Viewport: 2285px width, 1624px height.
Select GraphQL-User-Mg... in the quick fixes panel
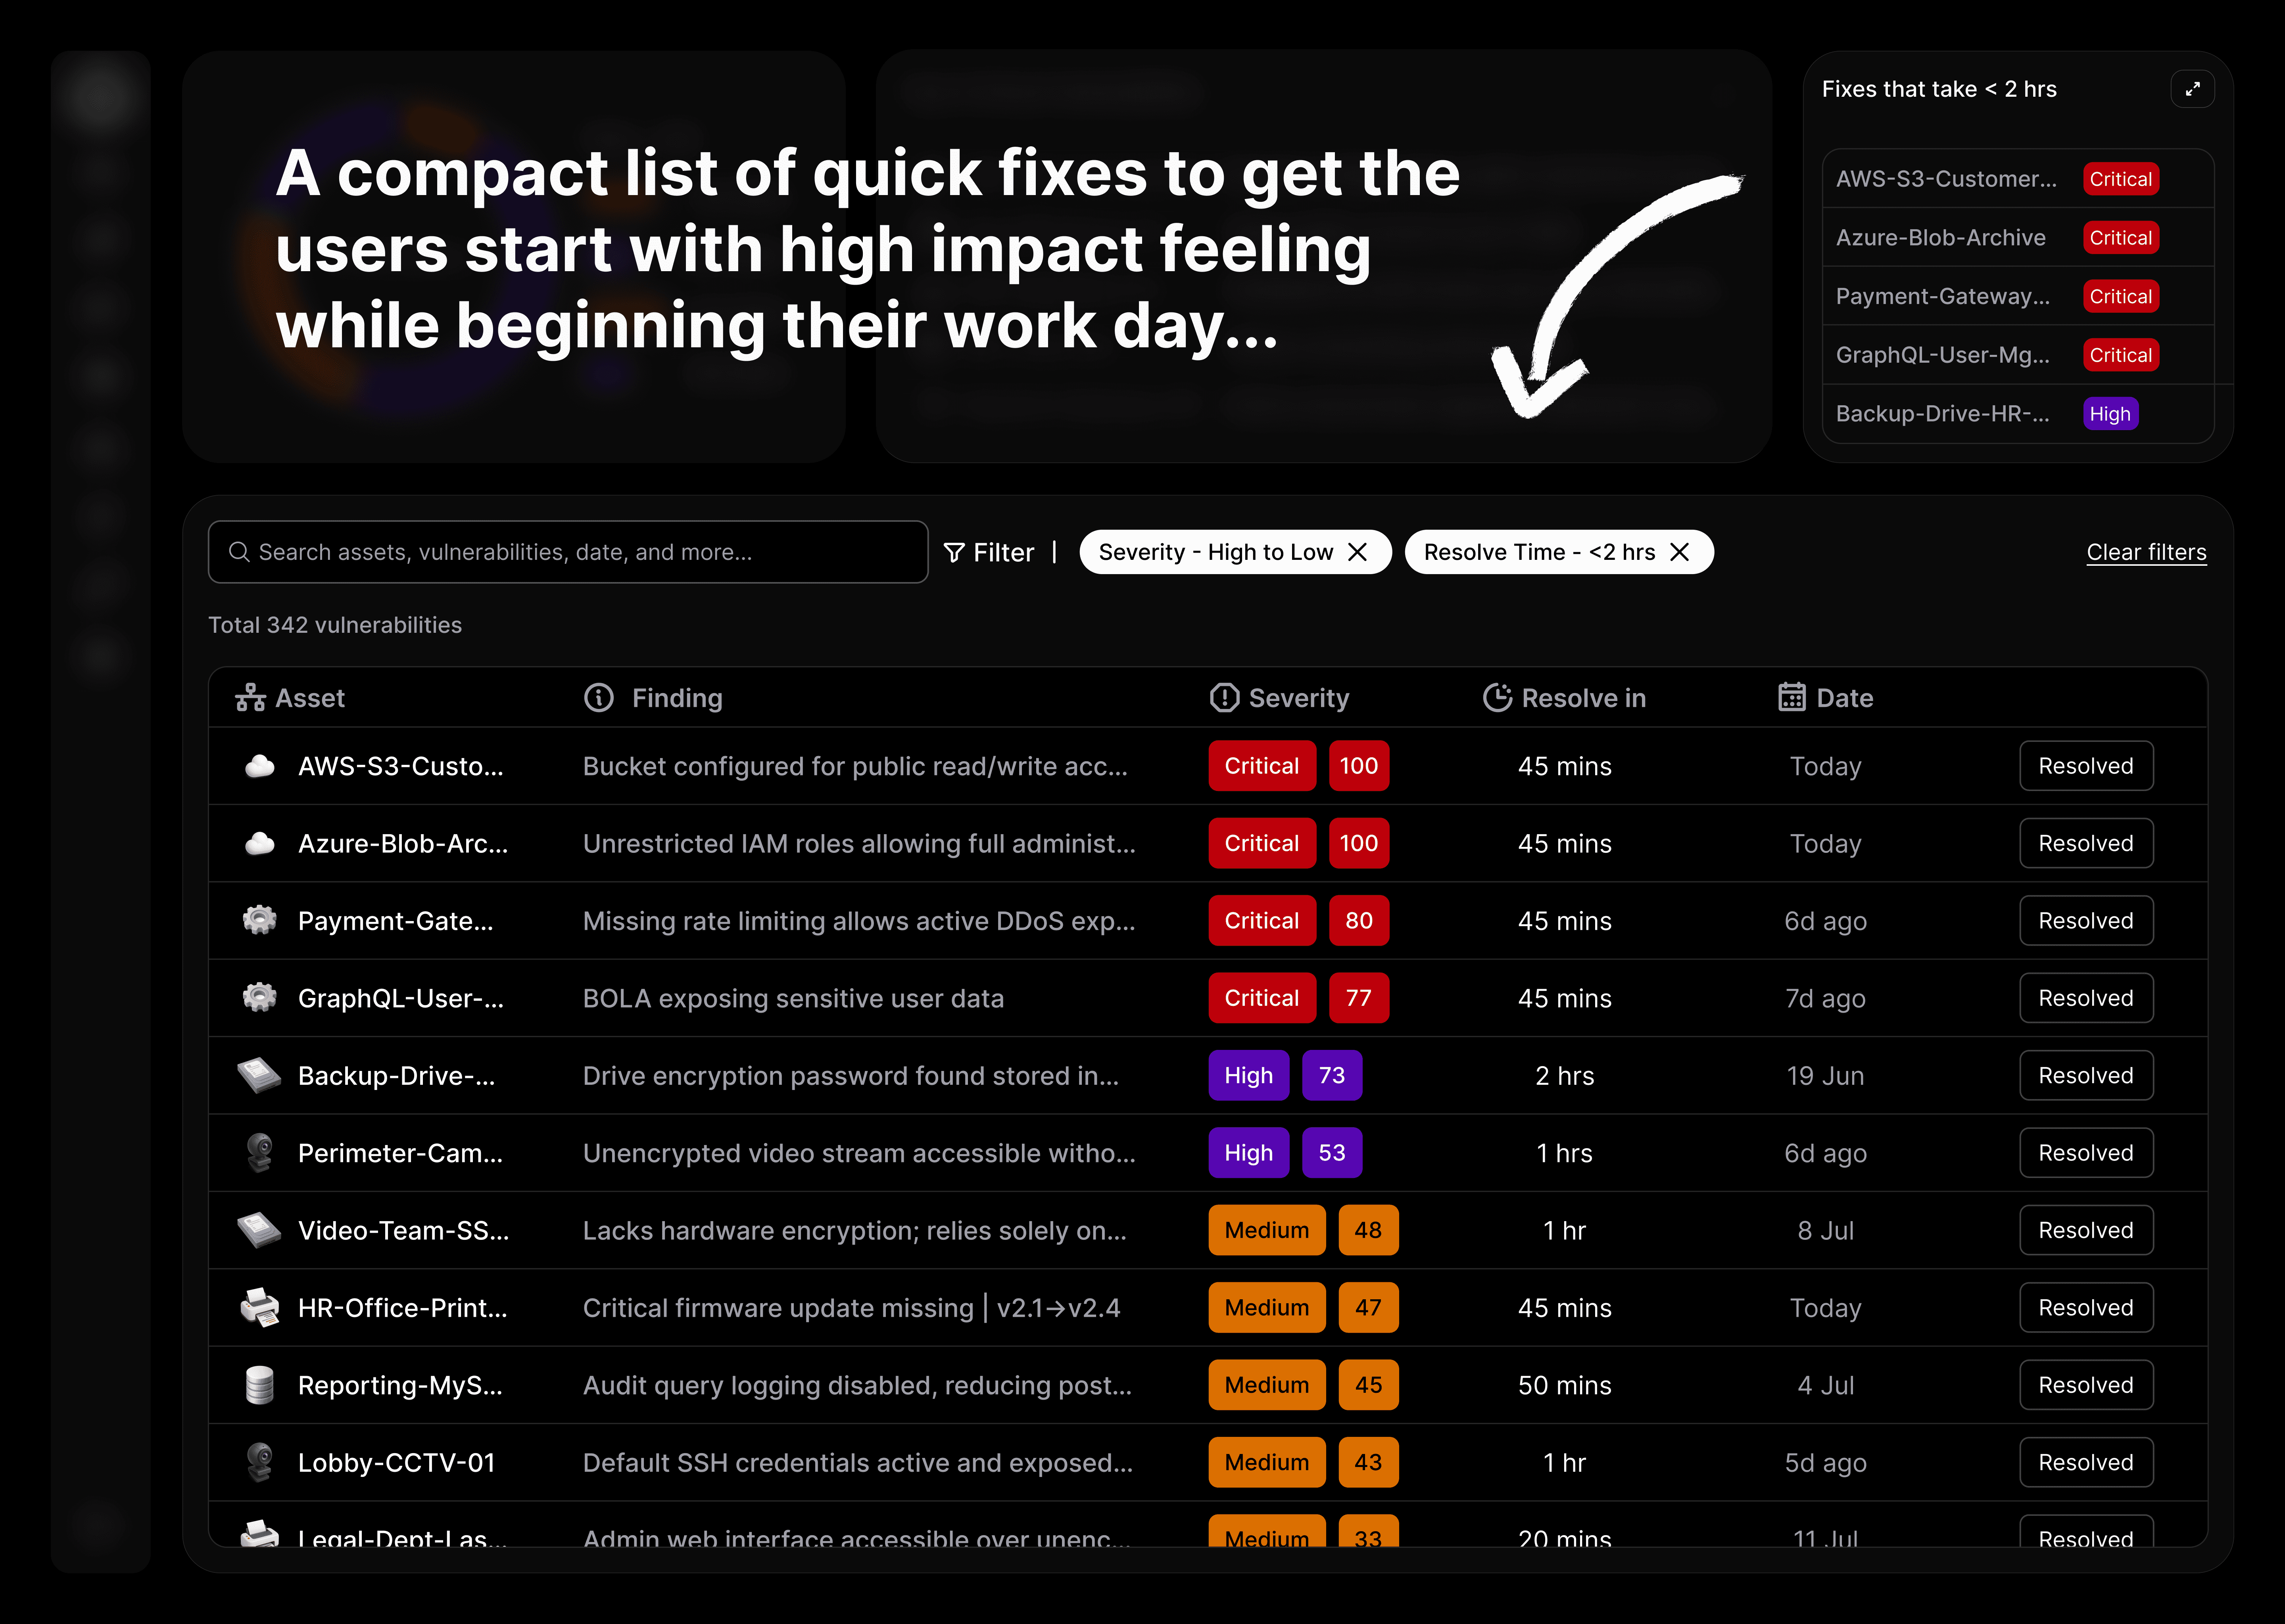point(2018,355)
